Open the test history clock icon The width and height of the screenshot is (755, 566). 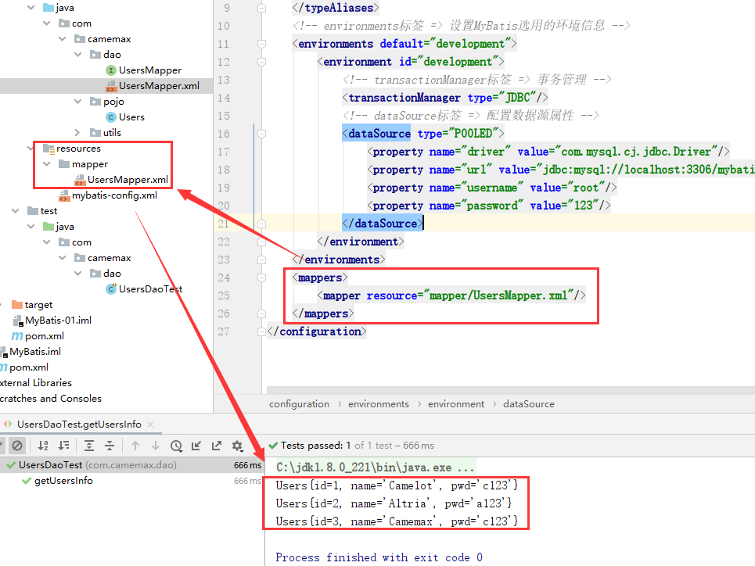coord(176,446)
